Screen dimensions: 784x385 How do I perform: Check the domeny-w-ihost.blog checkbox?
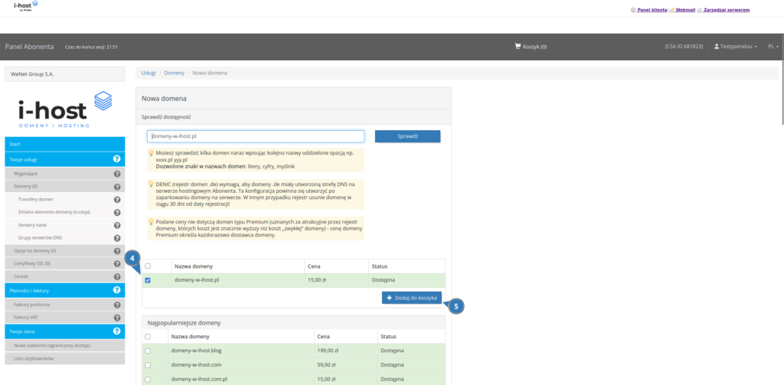click(x=148, y=350)
